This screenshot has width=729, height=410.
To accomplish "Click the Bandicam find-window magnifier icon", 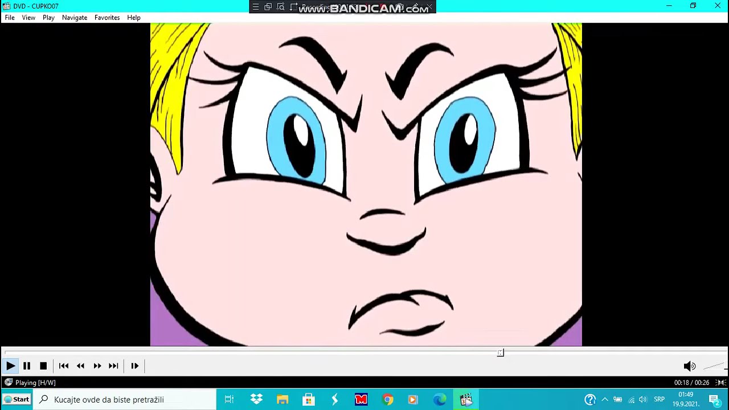I will (x=280, y=7).
